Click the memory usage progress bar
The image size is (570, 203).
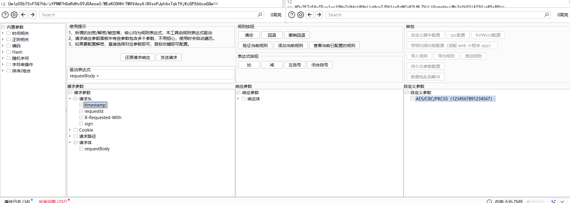[535, 202]
